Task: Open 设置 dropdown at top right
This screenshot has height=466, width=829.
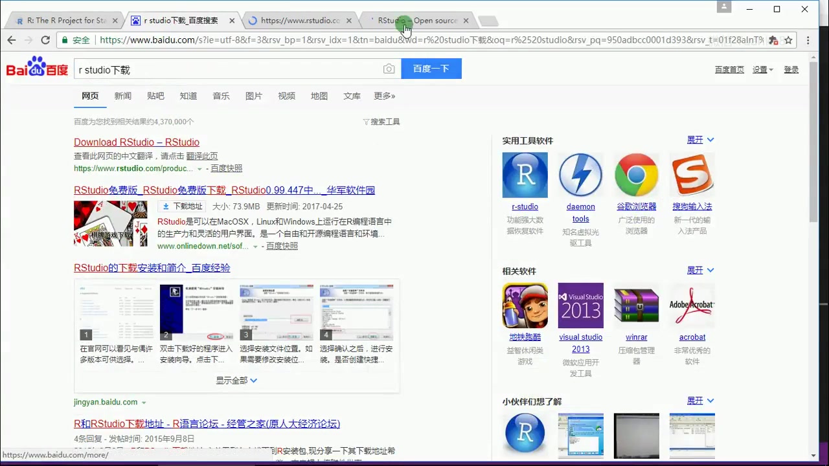Action: coord(763,70)
